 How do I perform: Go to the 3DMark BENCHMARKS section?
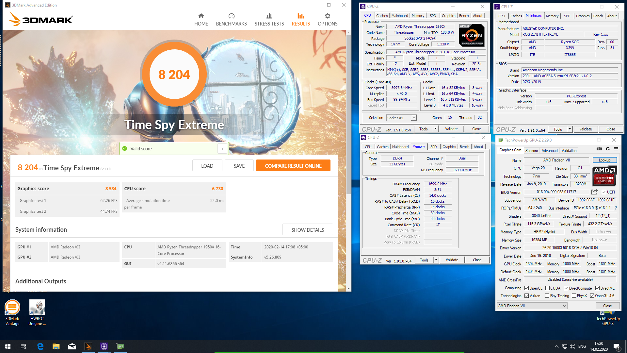pyautogui.click(x=231, y=20)
